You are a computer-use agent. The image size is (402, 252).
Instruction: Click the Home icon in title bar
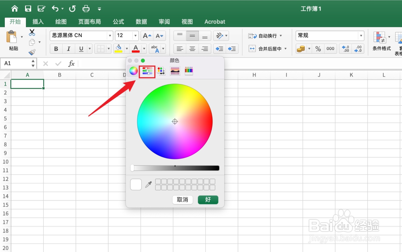[15, 9]
